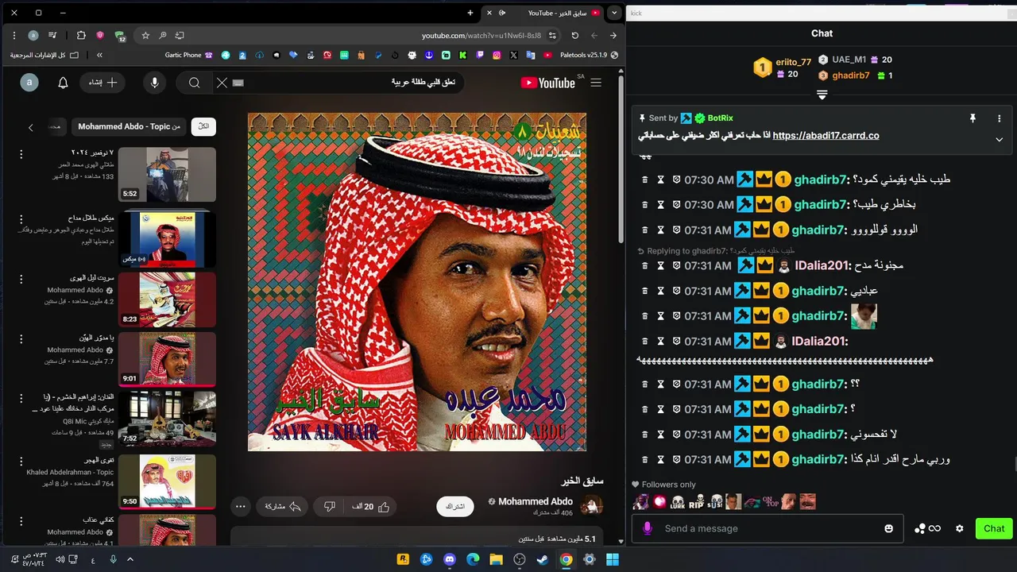The width and height of the screenshot is (1017, 572).
Task: Open the YouTube account avatar menu
Action: click(29, 83)
